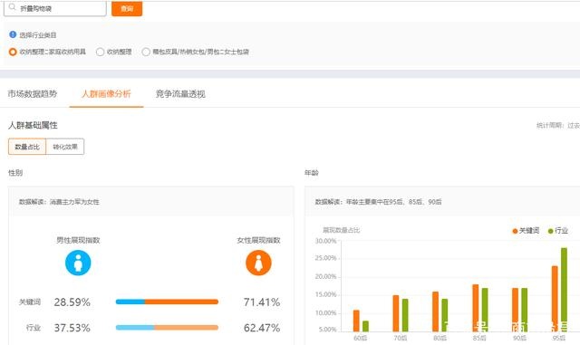Click the 62.47% female industry value

pos(262,328)
